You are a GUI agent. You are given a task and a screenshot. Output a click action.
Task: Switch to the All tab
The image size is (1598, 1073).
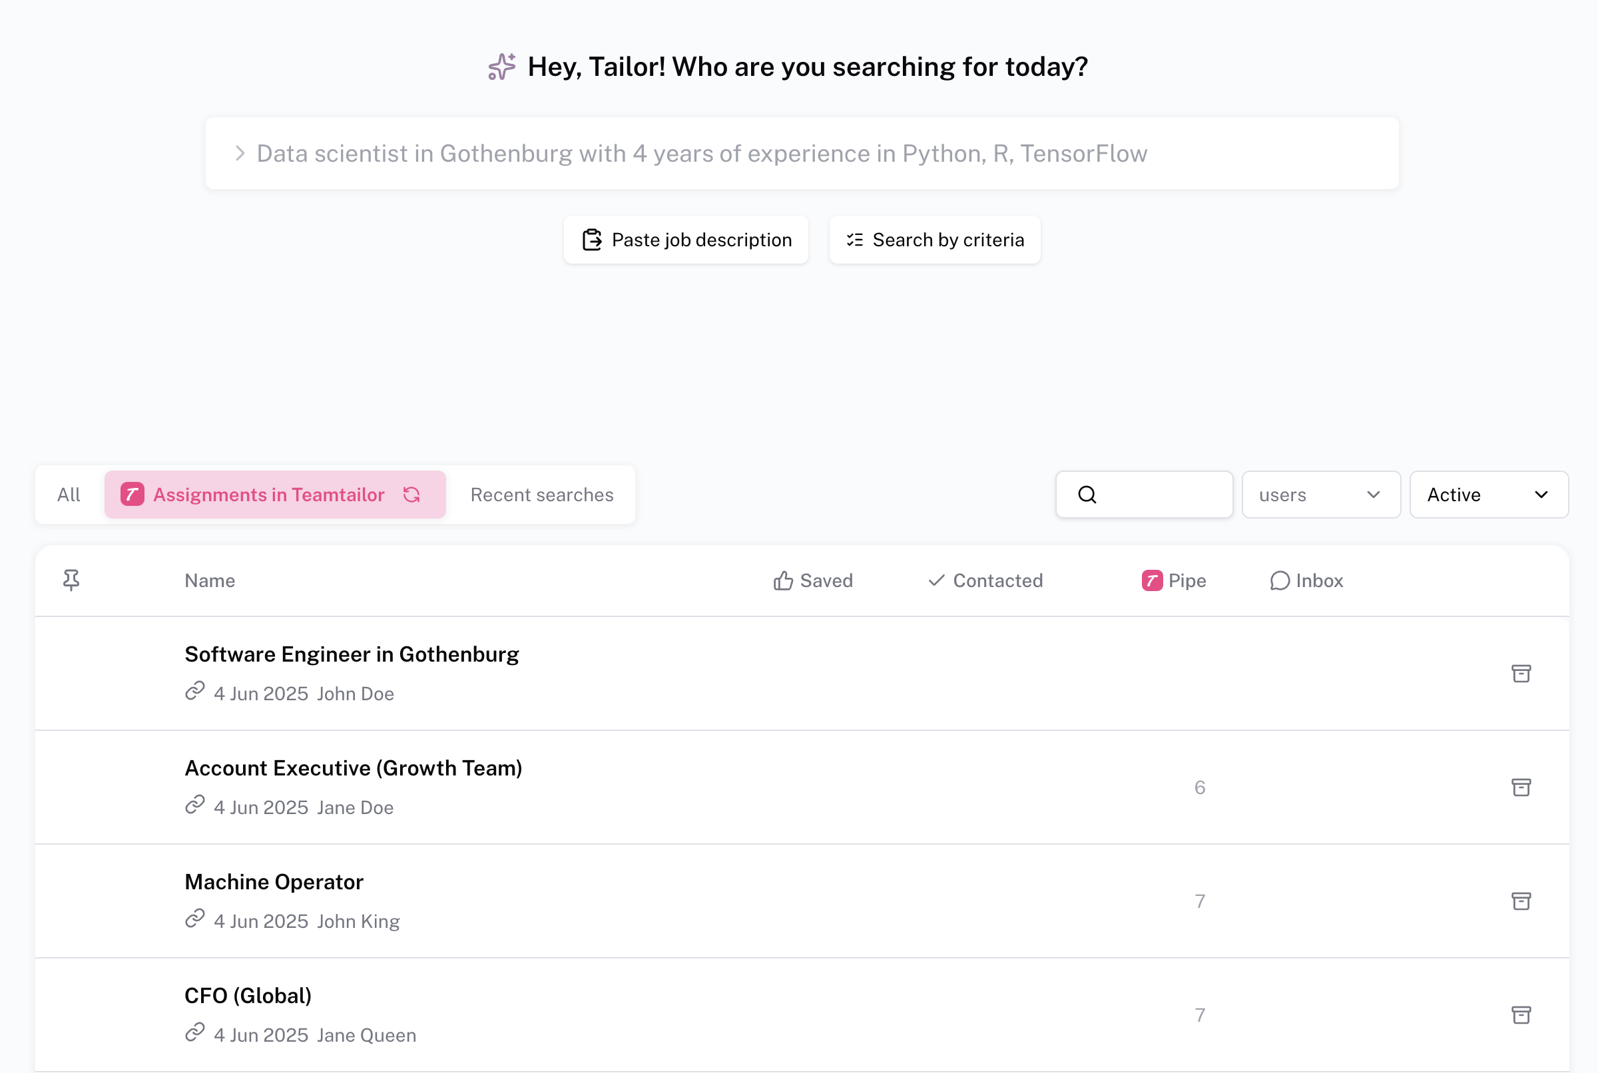coord(69,494)
